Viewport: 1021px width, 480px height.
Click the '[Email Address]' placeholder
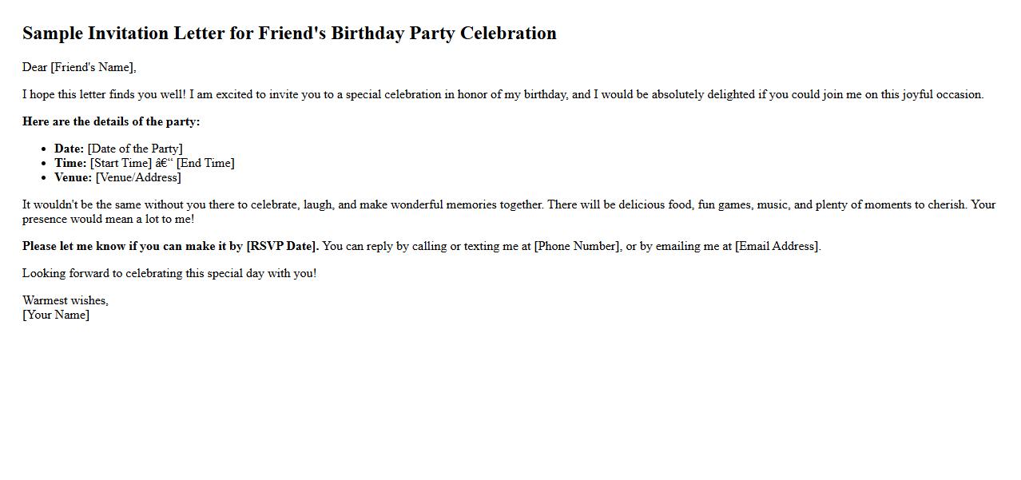777,246
